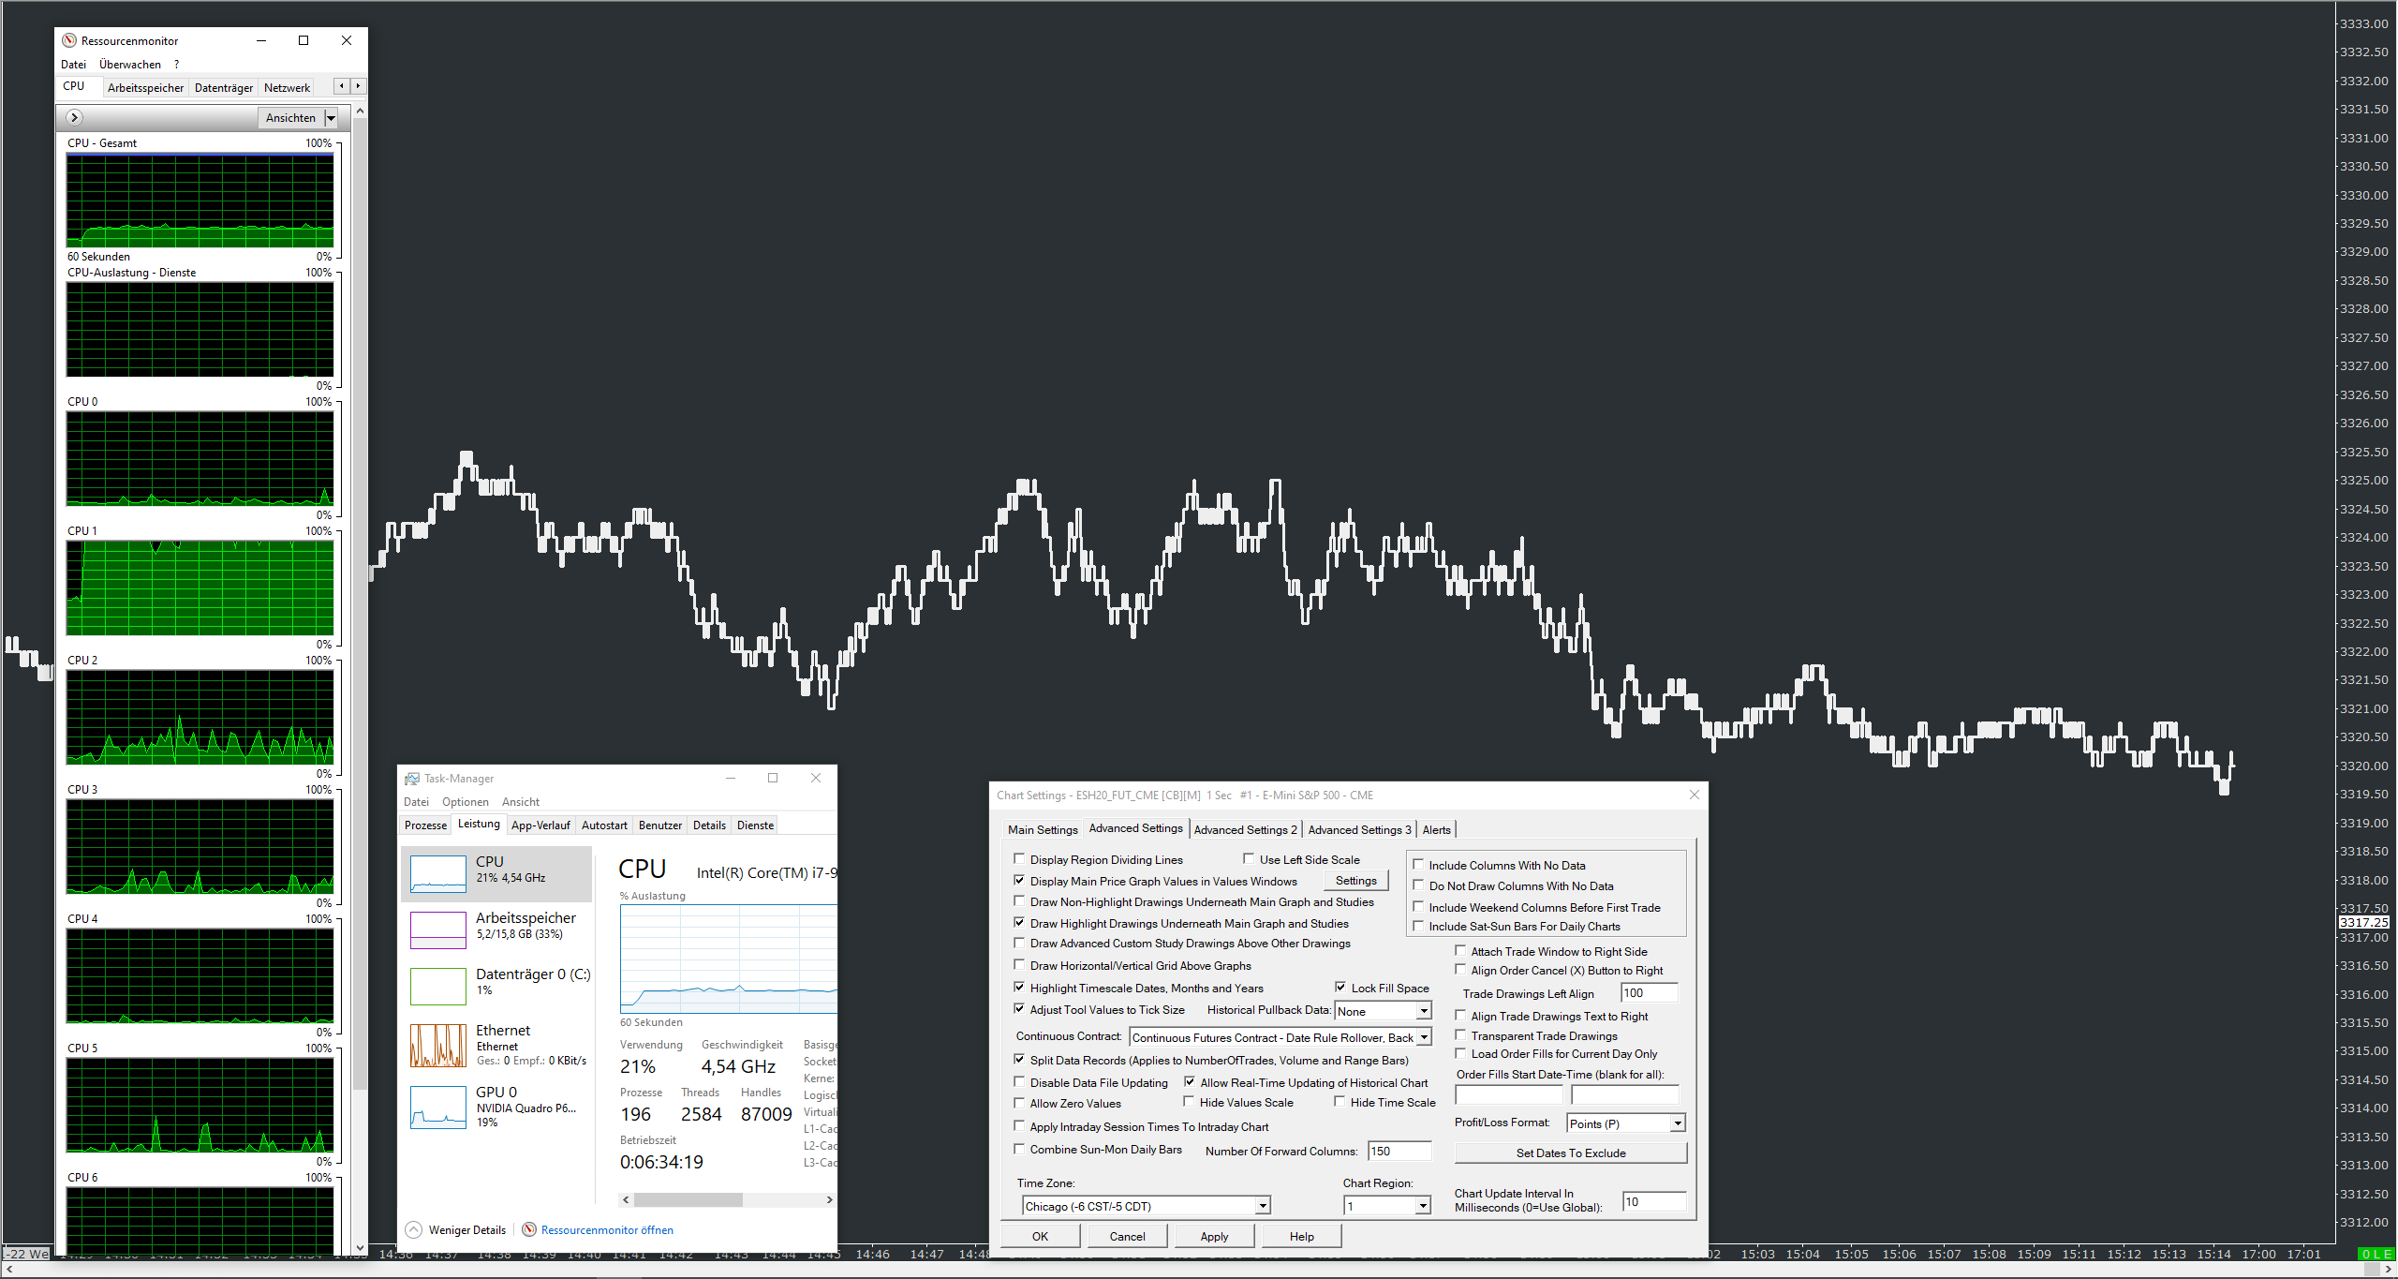The width and height of the screenshot is (2398, 1279).
Task: Select the Arbeitsspeicher memory graph icon
Action: 437,930
